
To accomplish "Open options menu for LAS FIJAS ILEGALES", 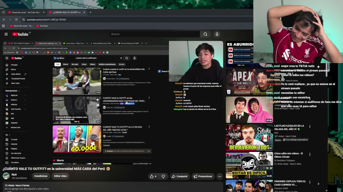I will click(x=310, y=127).
